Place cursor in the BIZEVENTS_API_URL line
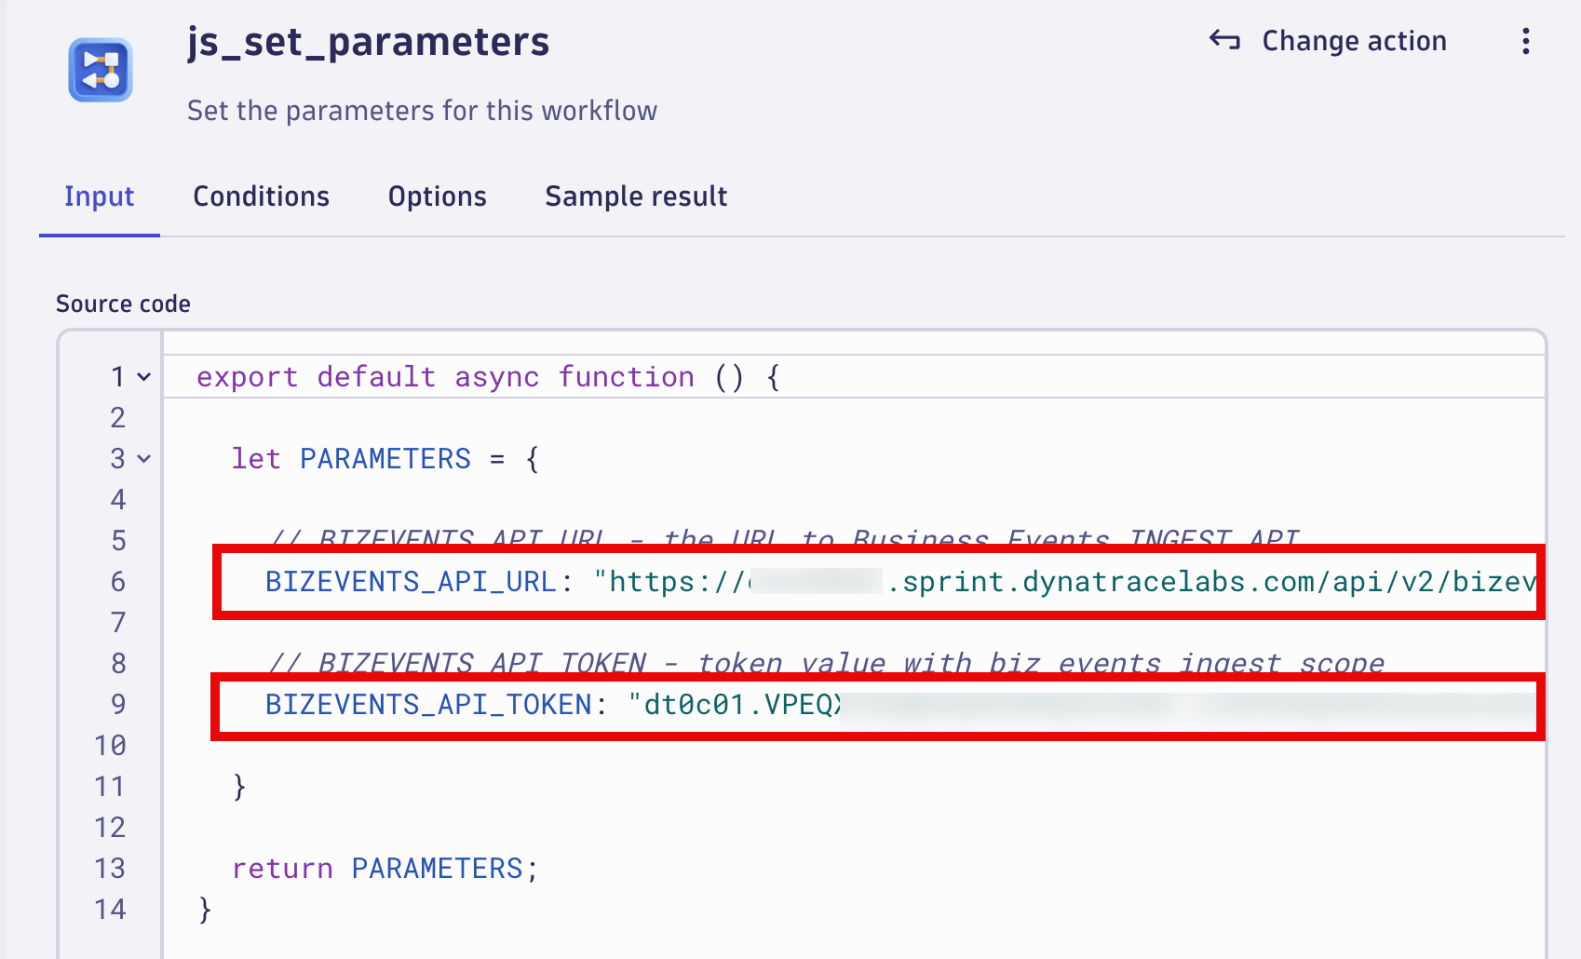The height and width of the screenshot is (959, 1581). 899,582
